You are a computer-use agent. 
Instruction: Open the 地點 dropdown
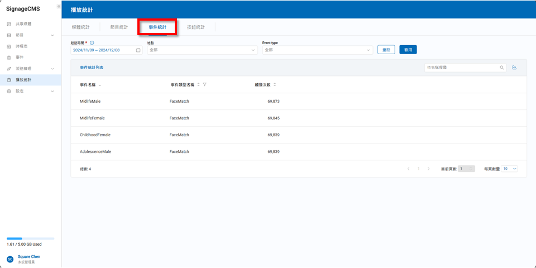202,50
